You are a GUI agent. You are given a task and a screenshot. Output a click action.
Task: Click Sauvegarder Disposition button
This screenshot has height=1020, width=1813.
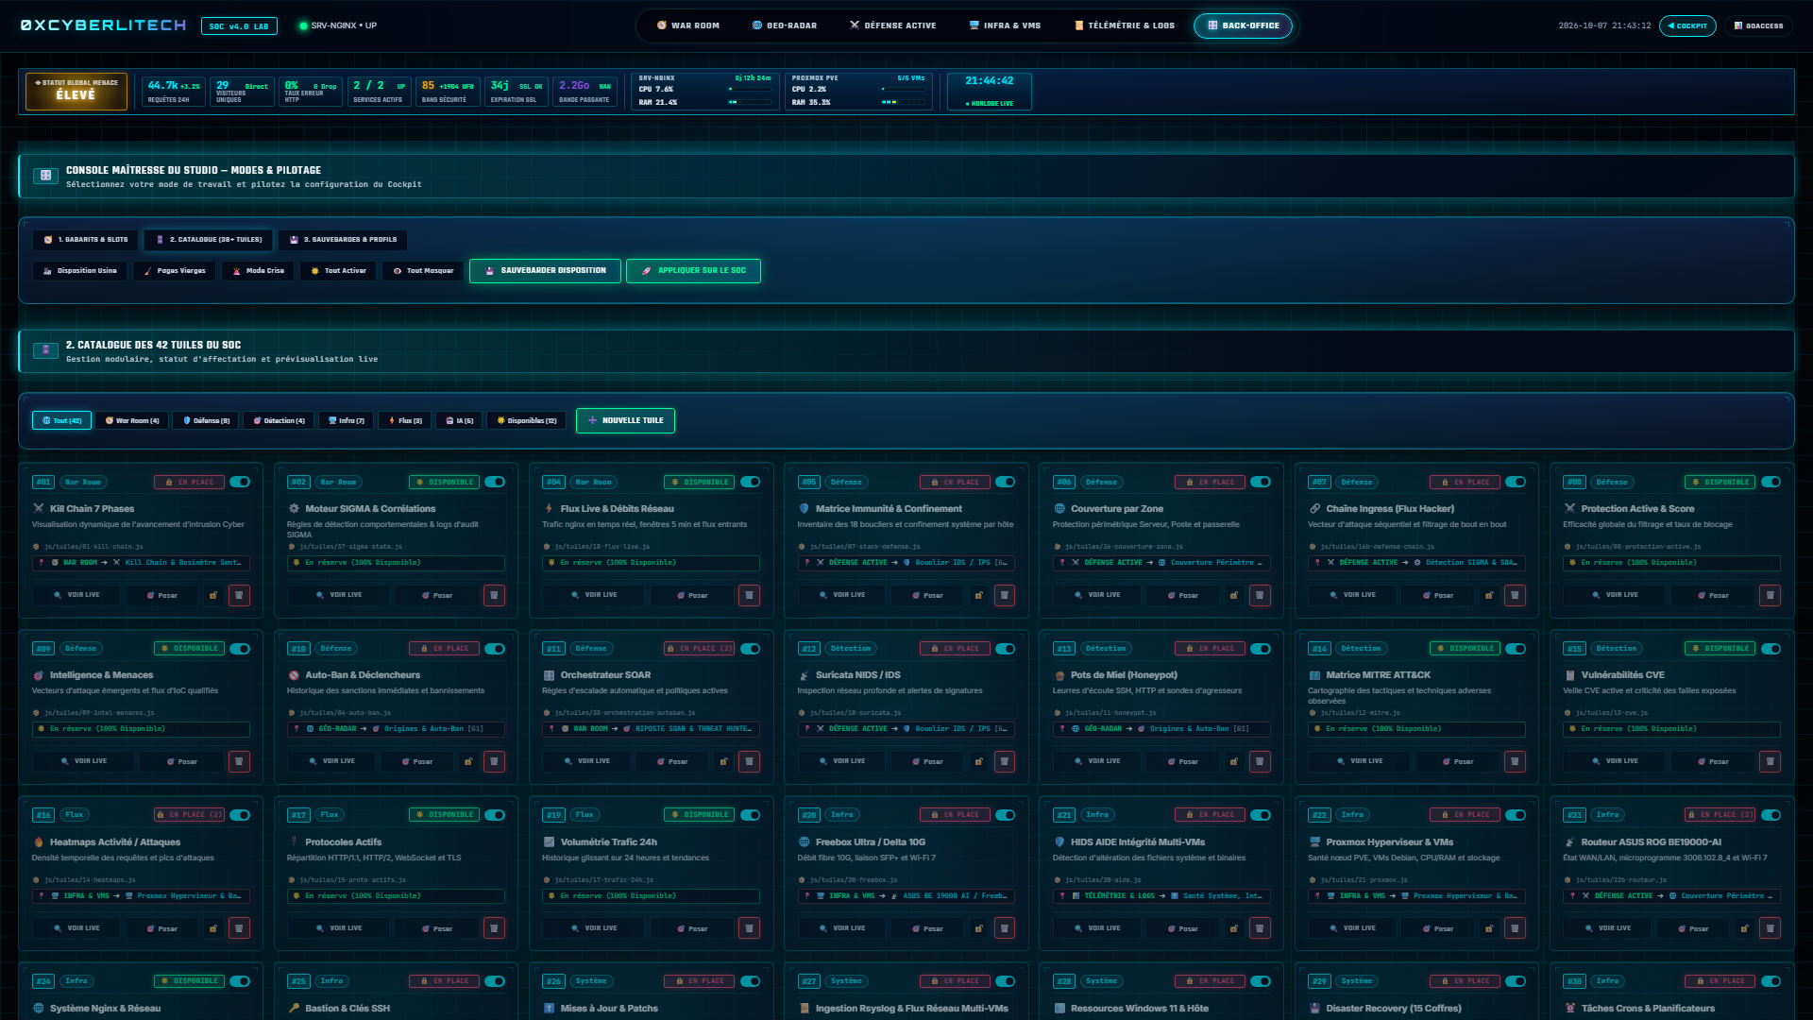click(545, 271)
